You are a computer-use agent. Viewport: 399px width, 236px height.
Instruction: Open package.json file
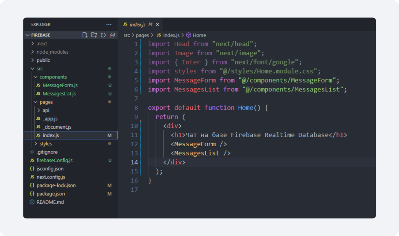pyautogui.click(x=51, y=194)
